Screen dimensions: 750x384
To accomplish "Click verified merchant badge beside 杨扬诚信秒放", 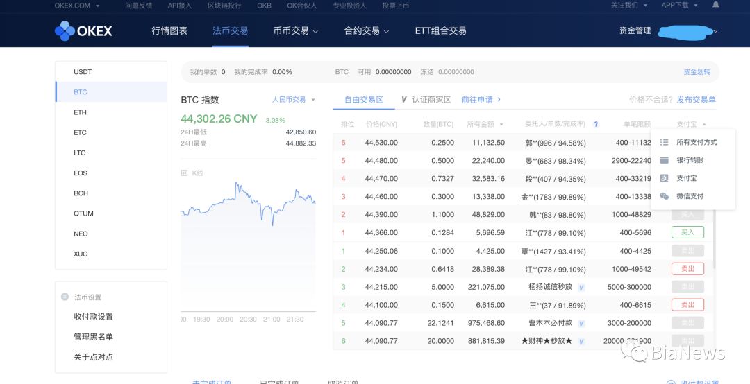I will point(581,287).
